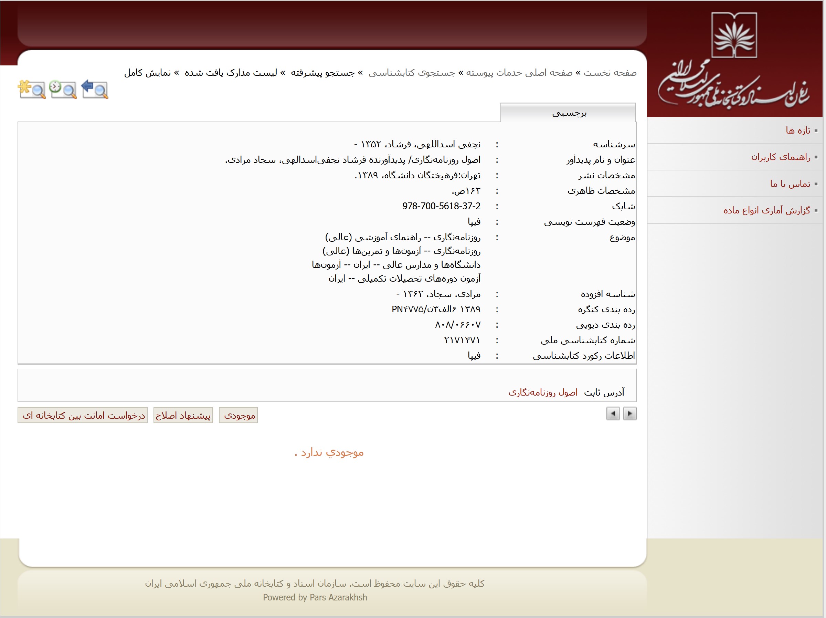Follow the صفحه نخست breadcrumb link
The height and width of the screenshot is (618, 826).
(x=610, y=73)
